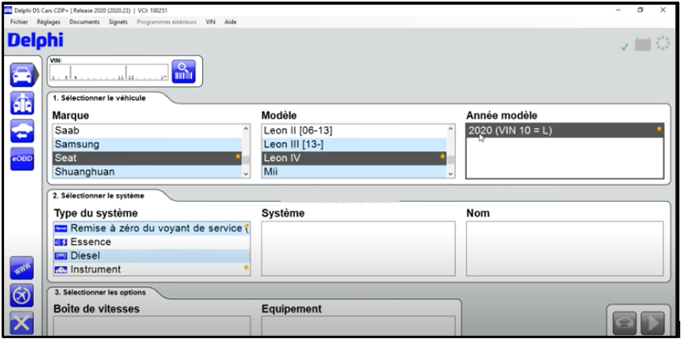The width and height of the screenshot is (681, 339).
Task: Select Seat in the Marque list
Action: point(147,159)
